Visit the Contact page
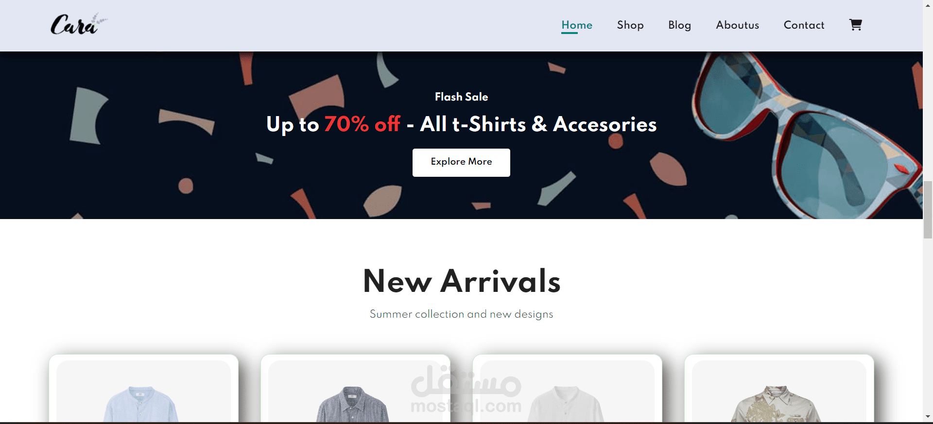 coord(804,25)
